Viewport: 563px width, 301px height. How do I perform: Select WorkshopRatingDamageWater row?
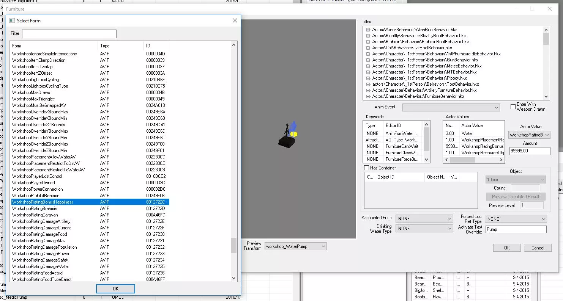pyautogui.click(x=90, y=267)
